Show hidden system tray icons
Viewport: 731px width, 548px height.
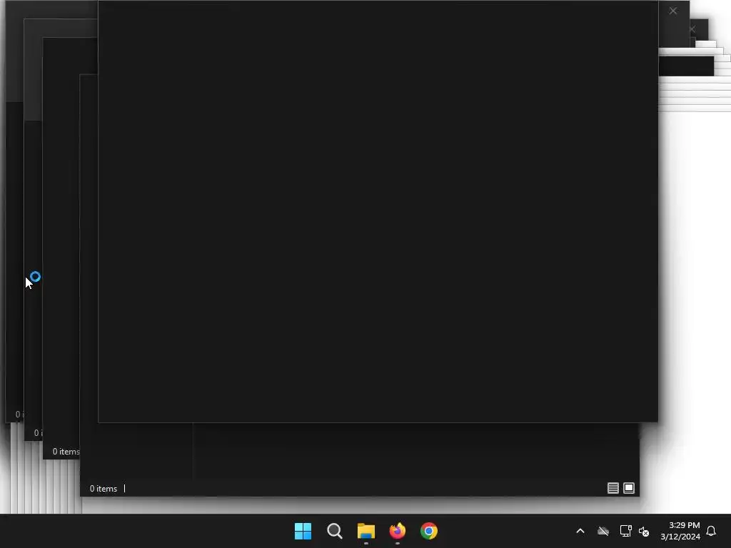(x=580, y=531)
